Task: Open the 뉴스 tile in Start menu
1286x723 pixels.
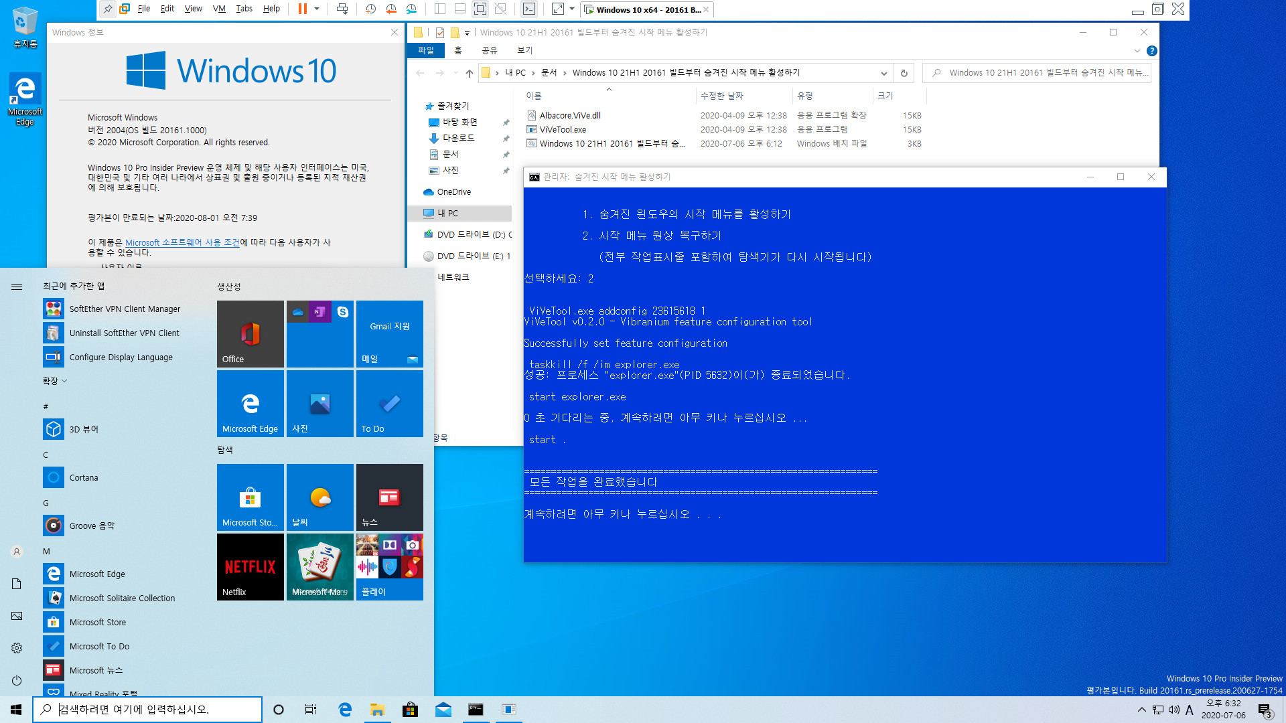Action: [x=390, y=497]
